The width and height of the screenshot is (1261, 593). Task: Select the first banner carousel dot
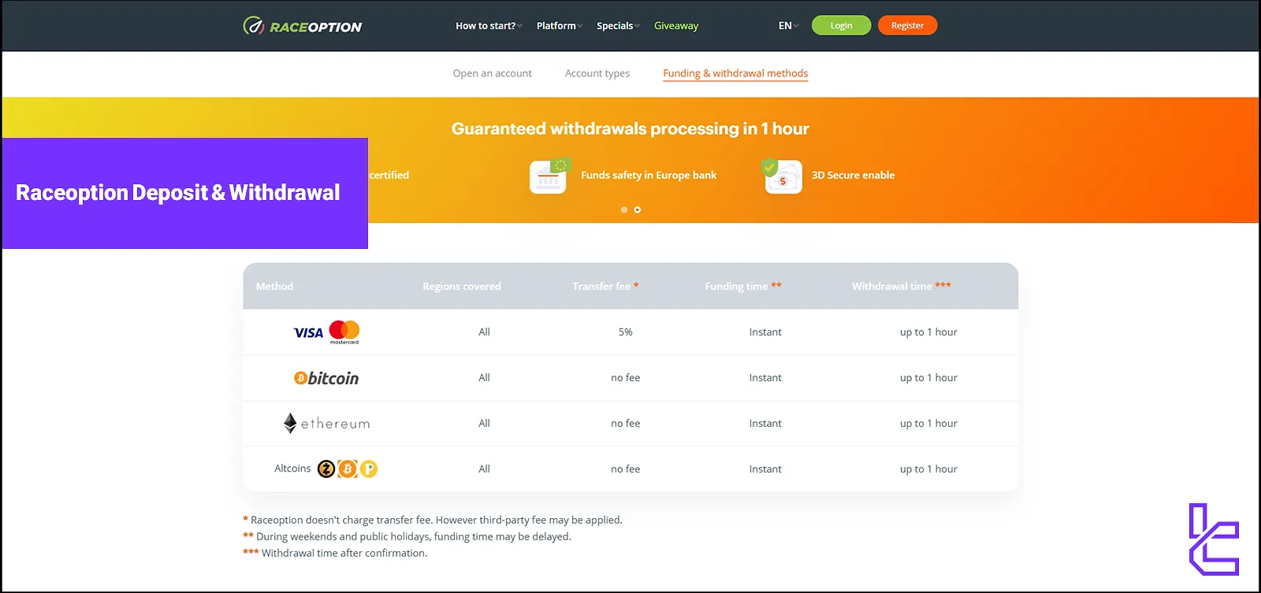pos(624,209)
